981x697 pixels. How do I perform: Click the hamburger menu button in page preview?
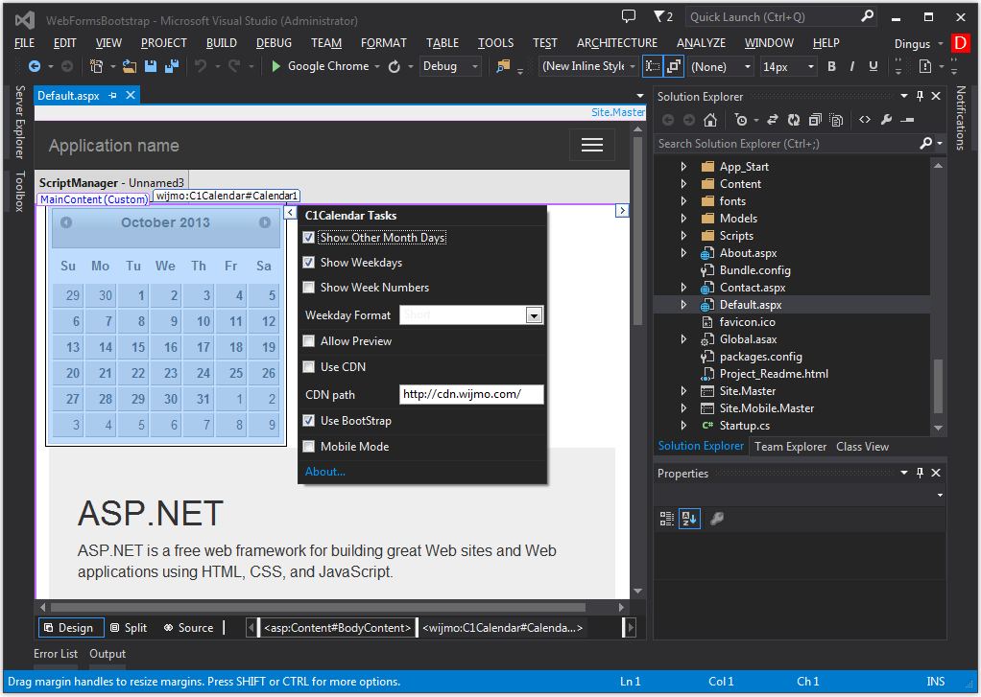coord(592,145)
